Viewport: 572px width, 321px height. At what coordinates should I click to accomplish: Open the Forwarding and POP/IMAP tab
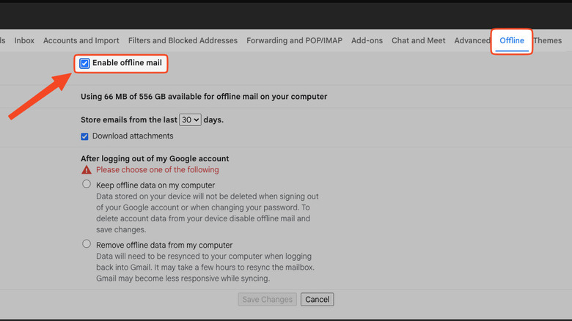(294, 41)
